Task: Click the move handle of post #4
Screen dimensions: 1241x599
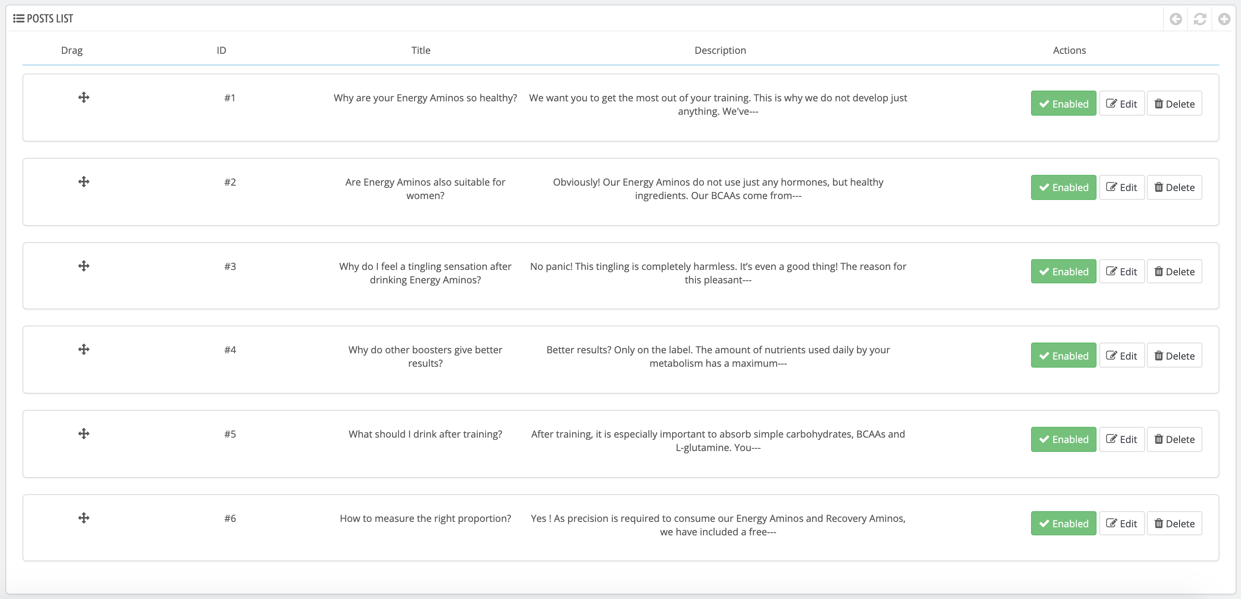Action: pos(84,350)
